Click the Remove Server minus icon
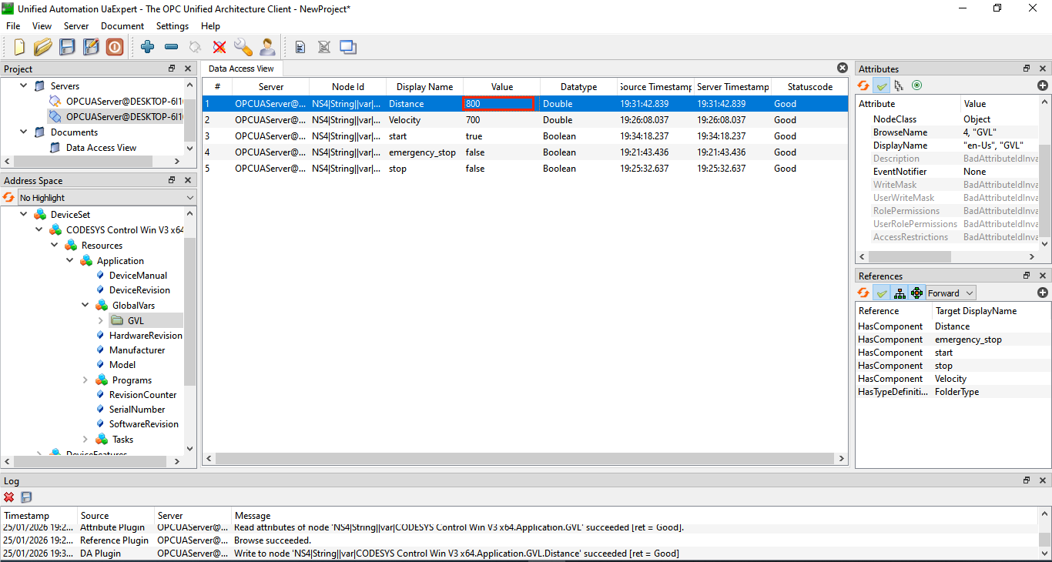 (x=171, y=47)
